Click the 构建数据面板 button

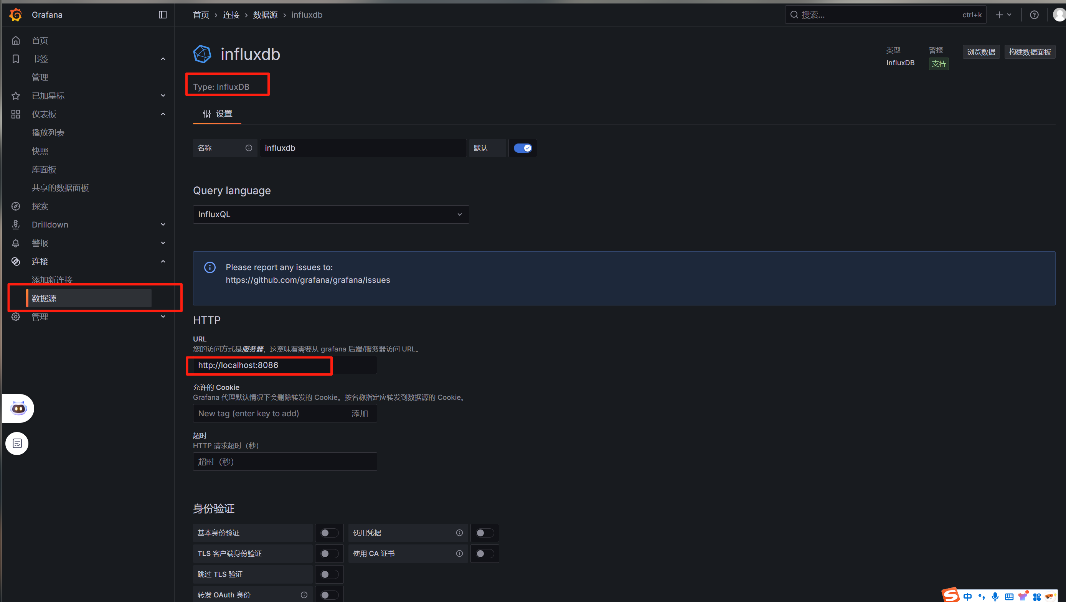(x=1030, y=52)
